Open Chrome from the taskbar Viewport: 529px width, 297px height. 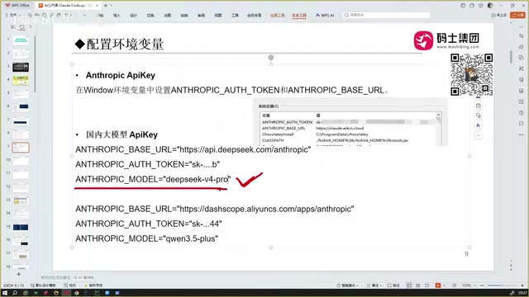tap(77, 293)
